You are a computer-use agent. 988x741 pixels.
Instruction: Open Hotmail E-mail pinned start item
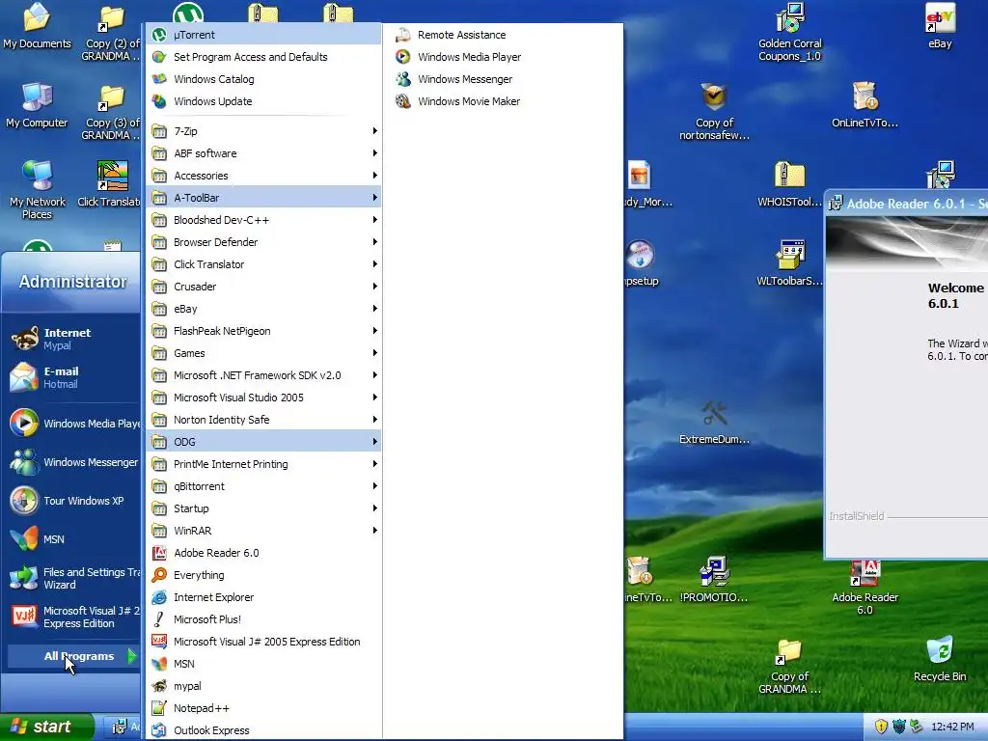[x=72, y=377]
